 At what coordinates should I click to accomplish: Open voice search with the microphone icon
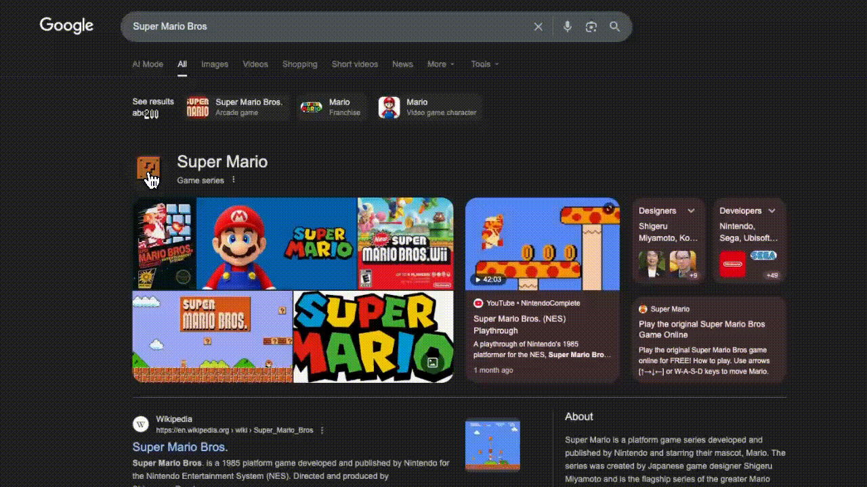coord(567,26)
